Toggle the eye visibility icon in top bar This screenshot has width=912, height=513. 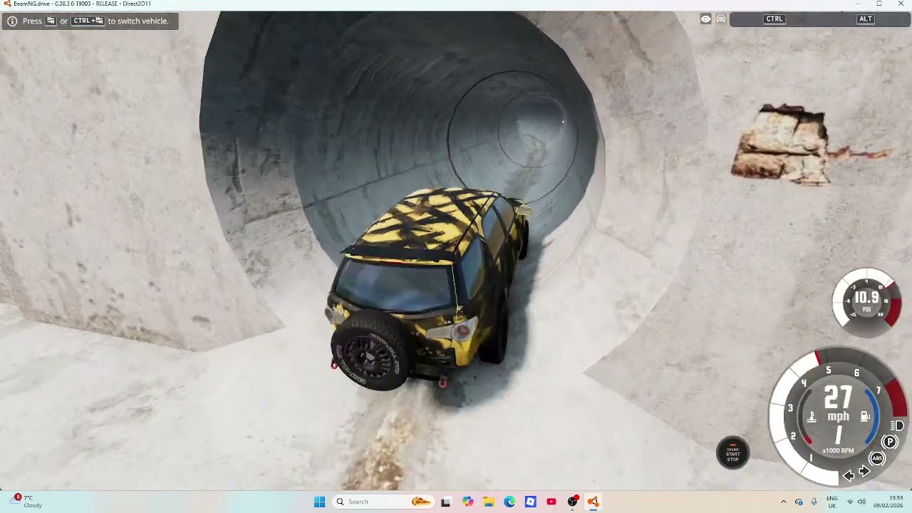click(705, 19)
